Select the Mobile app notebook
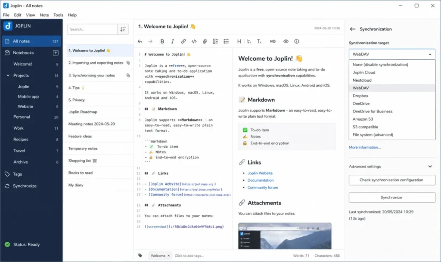Viewport: 441px width, 262px height. click(x=31, y=97)
